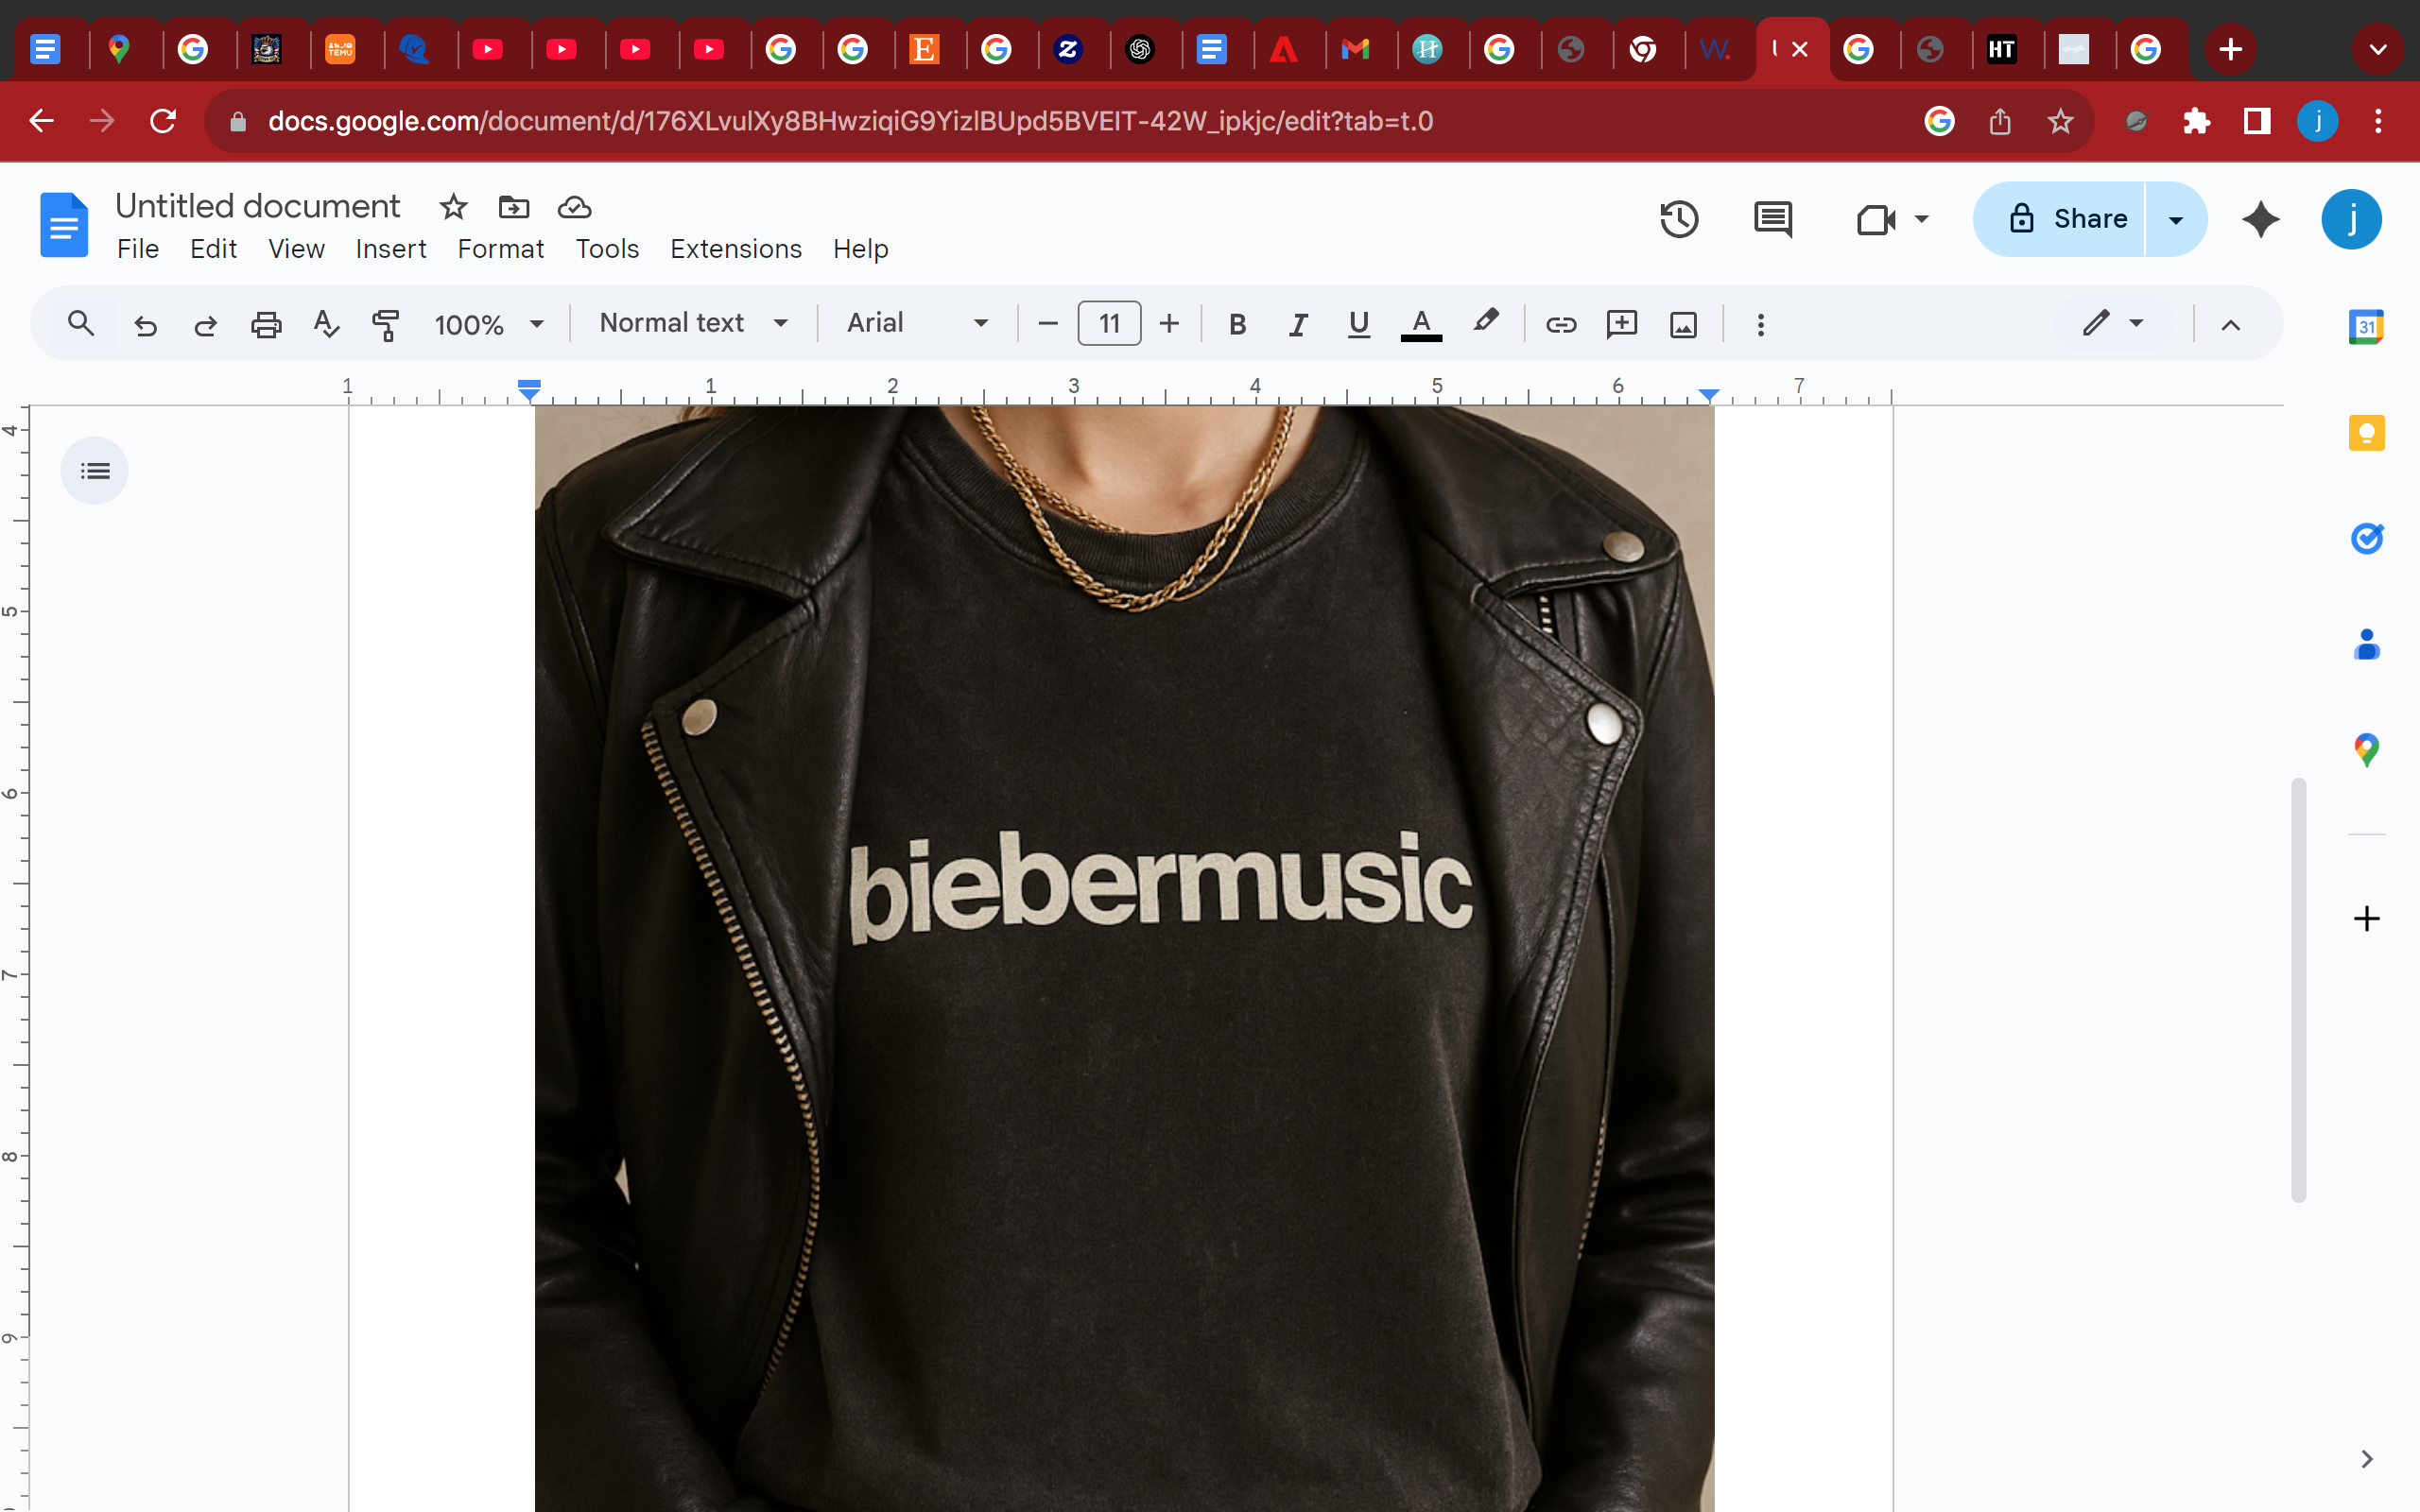
Task: Open Google Keep in side panel
Action: click(x=2366, y=433)
